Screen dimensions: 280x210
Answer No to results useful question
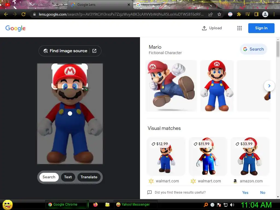click(263, 192)
